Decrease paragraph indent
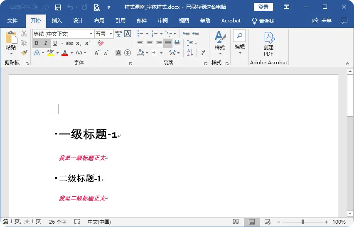The width and height of the screenshot is (354, 227). pyautogui.click(x=186, y=34)
